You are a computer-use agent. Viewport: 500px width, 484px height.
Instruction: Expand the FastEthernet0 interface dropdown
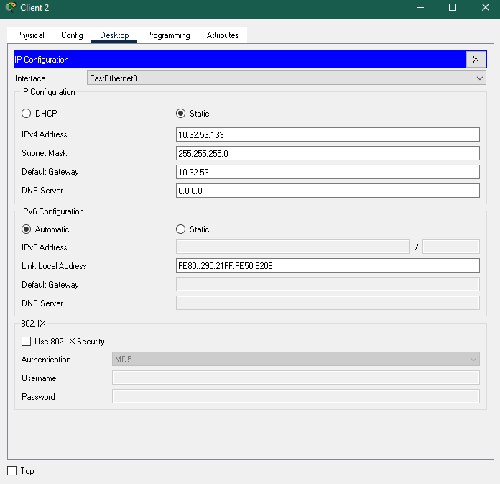[287, 78]
